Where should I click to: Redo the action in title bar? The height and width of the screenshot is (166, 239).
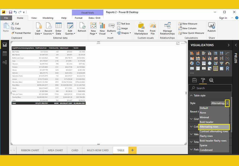20,12
